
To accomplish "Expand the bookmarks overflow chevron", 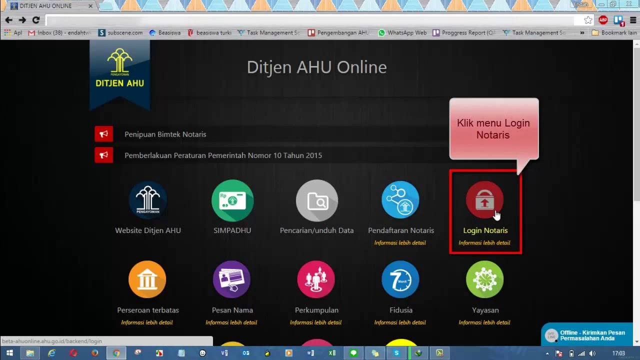I will 582,32.
